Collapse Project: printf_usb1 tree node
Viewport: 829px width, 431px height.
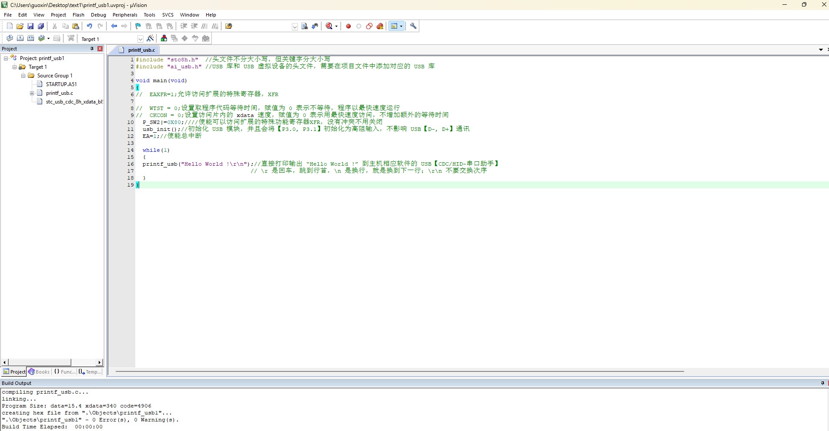coord(6,58)
